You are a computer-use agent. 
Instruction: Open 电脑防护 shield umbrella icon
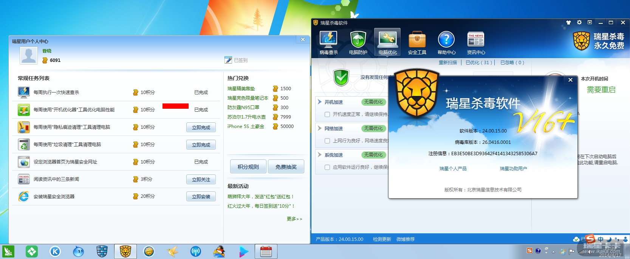(358, 43)
